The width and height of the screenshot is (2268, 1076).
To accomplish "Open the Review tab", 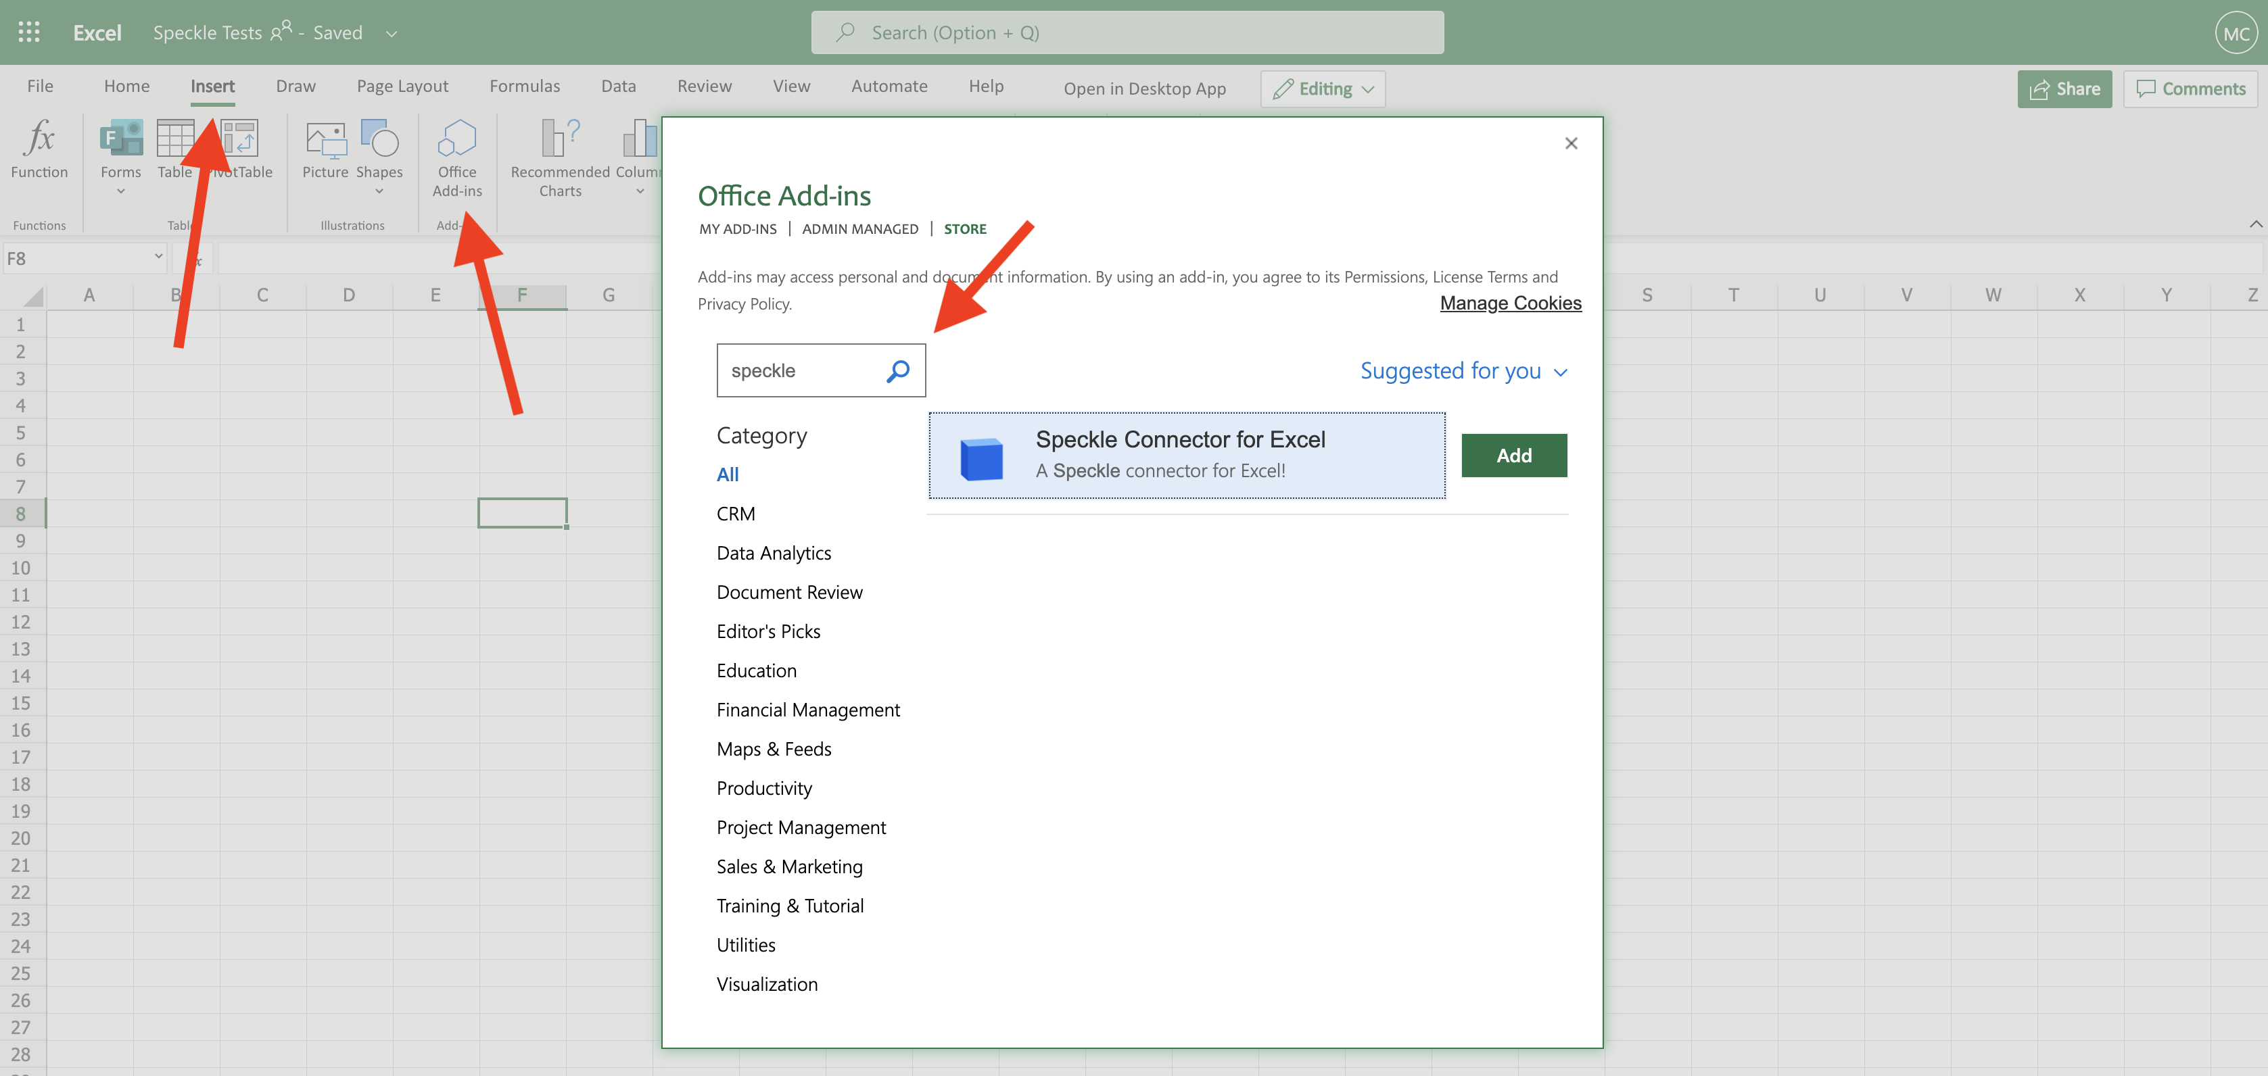I will pyautogui.click(x=705, y=87).
